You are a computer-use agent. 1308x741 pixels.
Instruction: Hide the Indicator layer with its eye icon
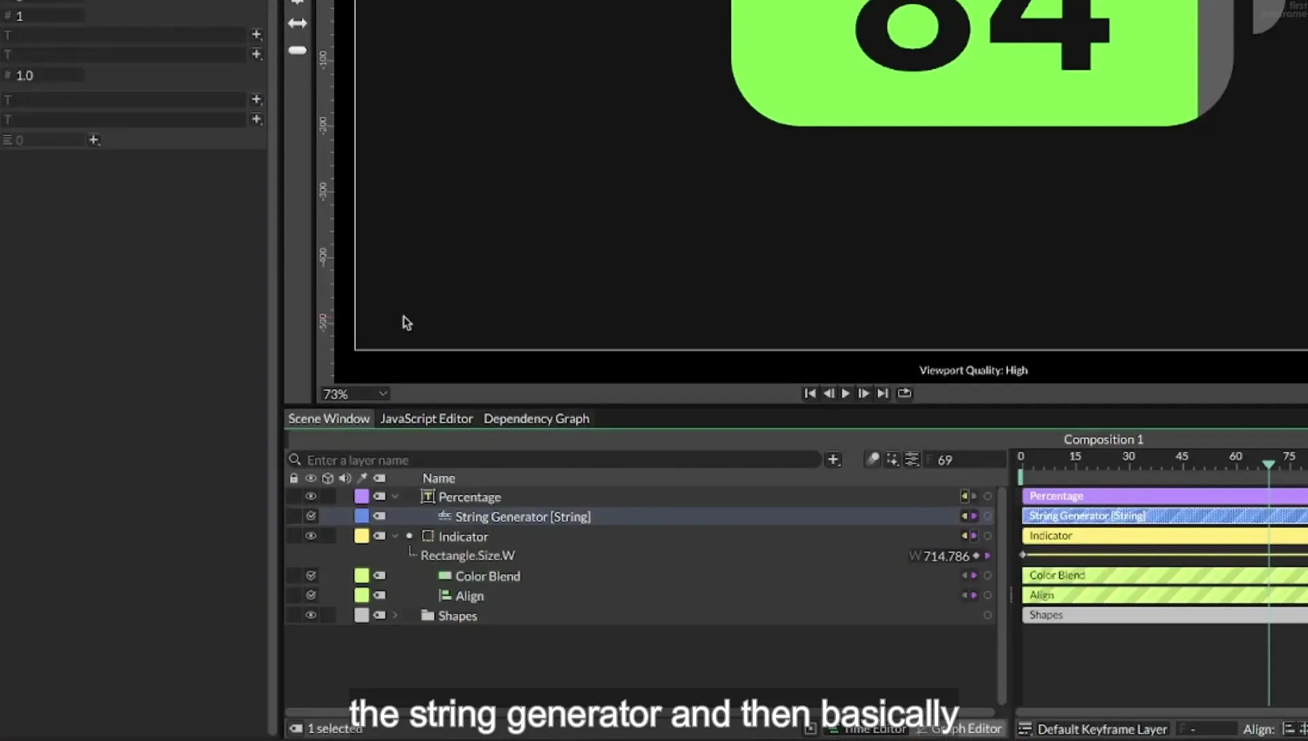(311, 536)
